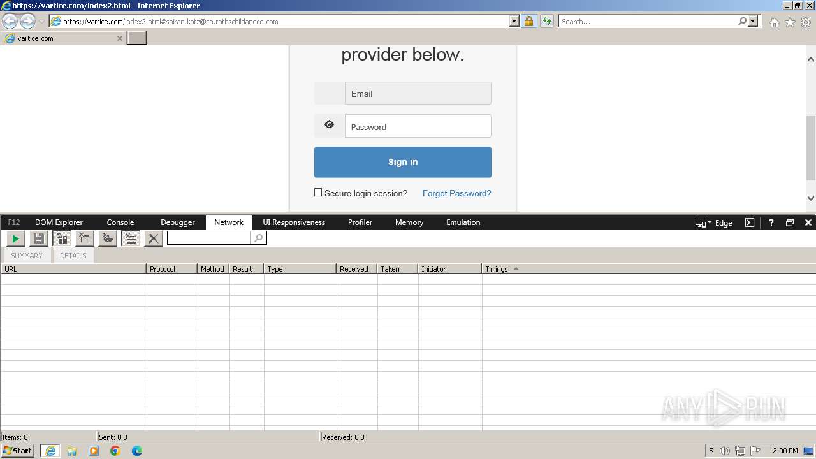Open browser Tools gear icon
The height and width of the screenshot is (459, 816).
(806, 22)
